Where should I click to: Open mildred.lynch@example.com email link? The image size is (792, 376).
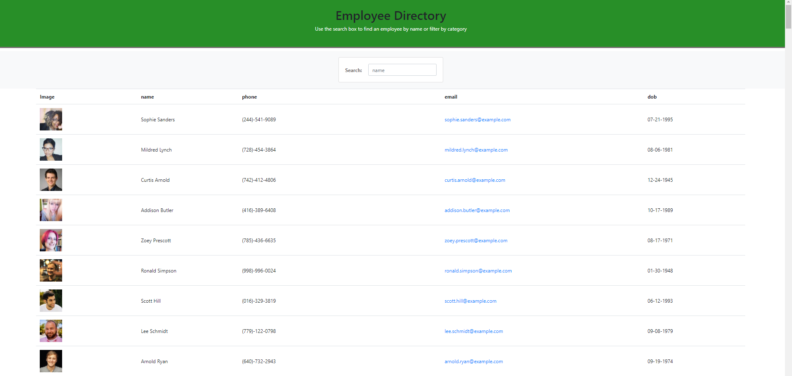(x=476, y=149)
